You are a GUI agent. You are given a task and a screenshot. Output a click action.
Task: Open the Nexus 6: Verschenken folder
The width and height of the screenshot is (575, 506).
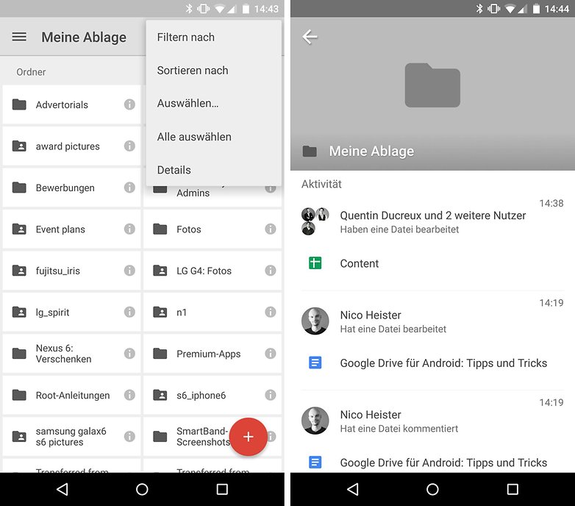pyautogui.click(x=71, y=354)
